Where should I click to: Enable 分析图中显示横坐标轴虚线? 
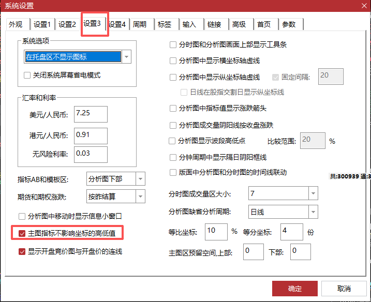pos(173,61)
